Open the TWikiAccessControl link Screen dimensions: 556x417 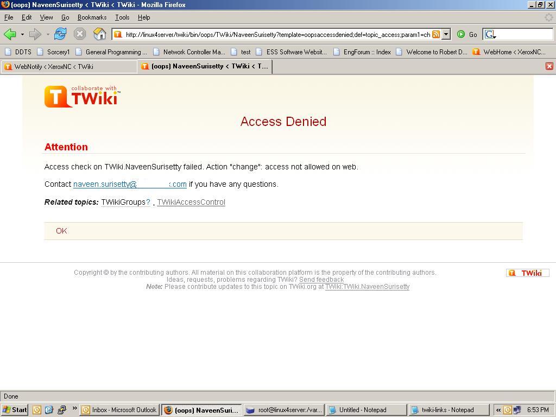191,202
